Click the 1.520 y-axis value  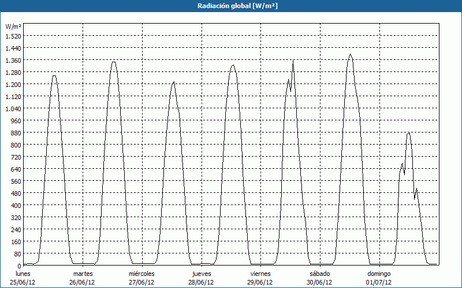pyautogui.click(x=13, y=36)
